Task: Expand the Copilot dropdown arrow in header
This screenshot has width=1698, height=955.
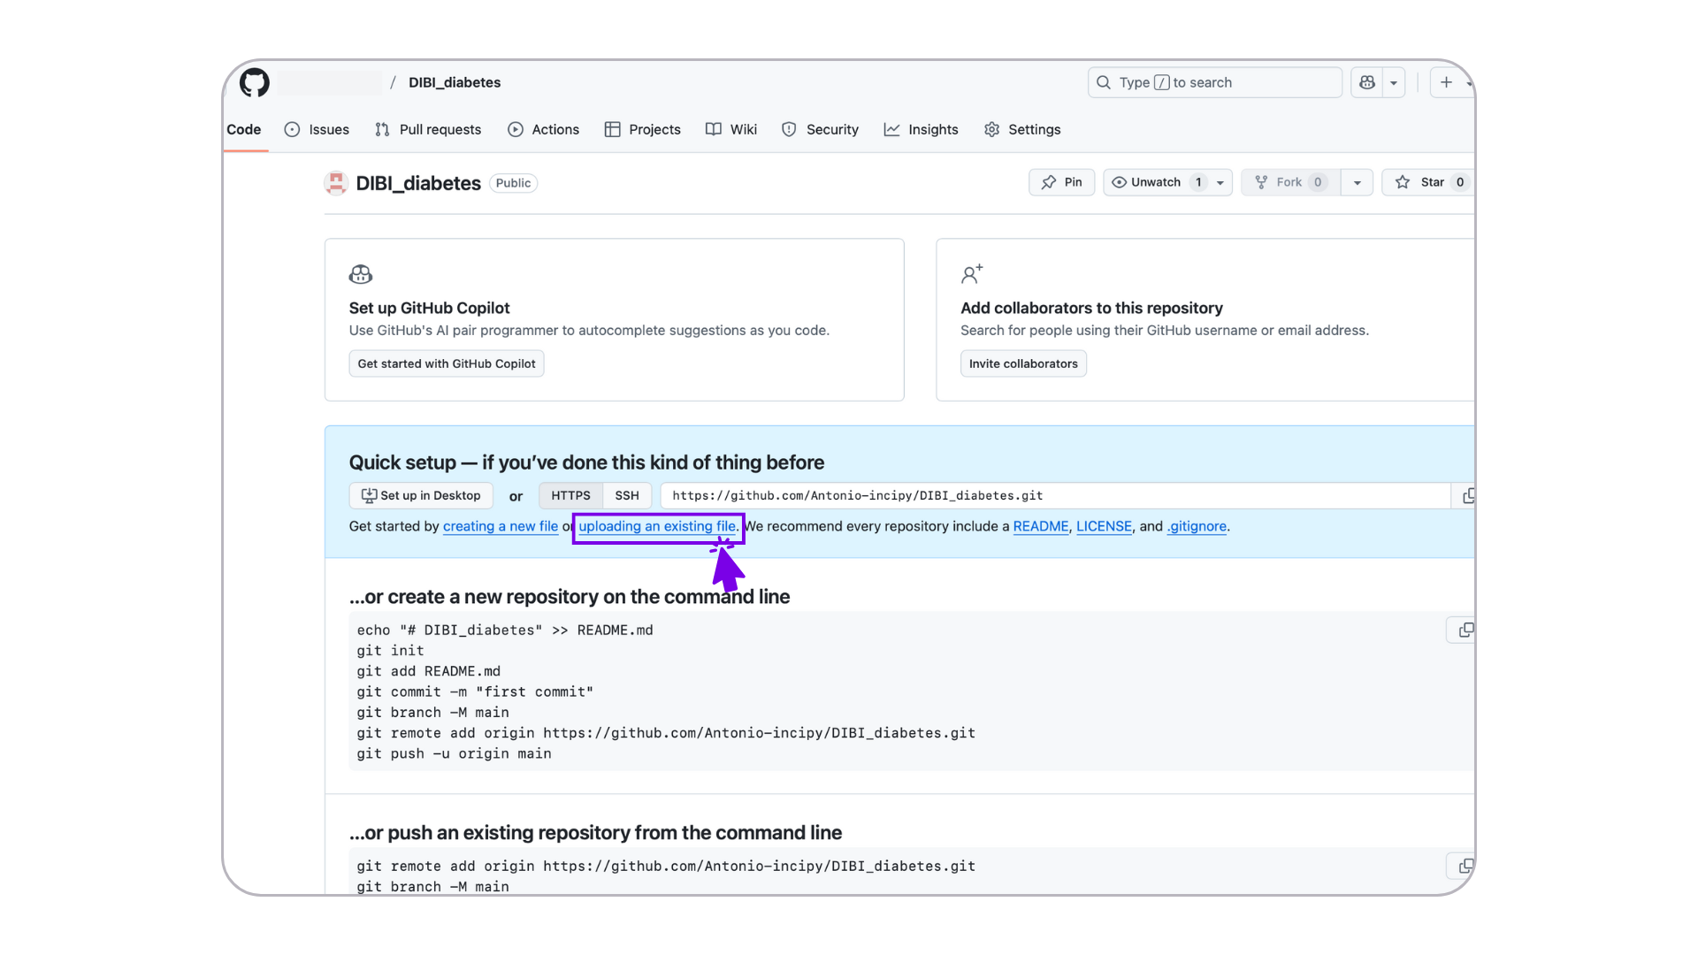Action: click(1394, 82)
